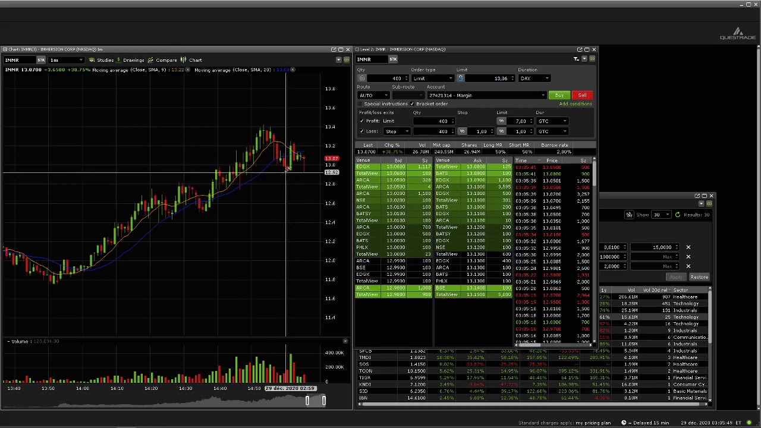The height and width of the screenshot is (428, 761).
Task: Click Level 2 STK security type button
Action: click(393, 59)
